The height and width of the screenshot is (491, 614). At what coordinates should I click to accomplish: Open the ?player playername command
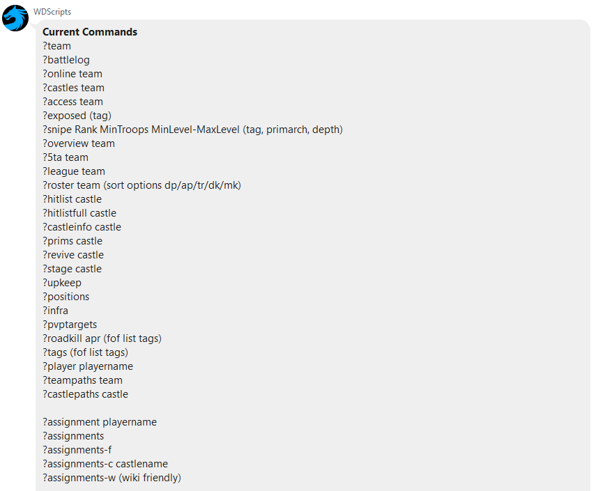88,366
